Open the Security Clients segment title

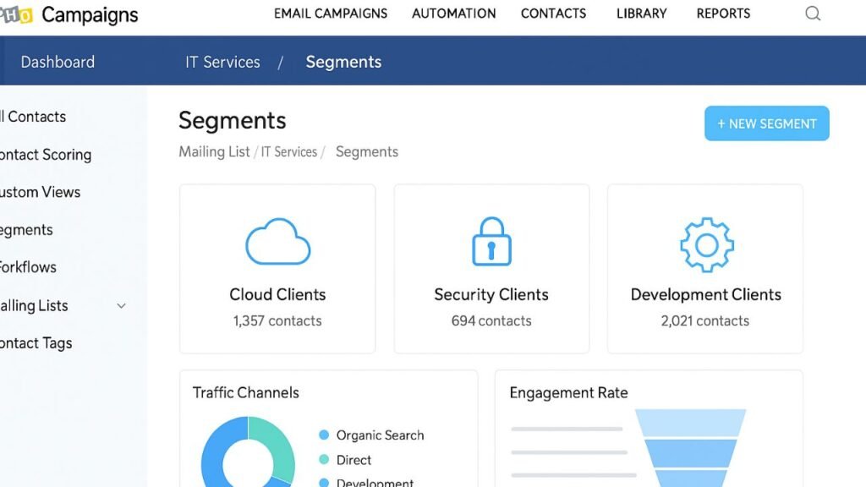point(491,294)
